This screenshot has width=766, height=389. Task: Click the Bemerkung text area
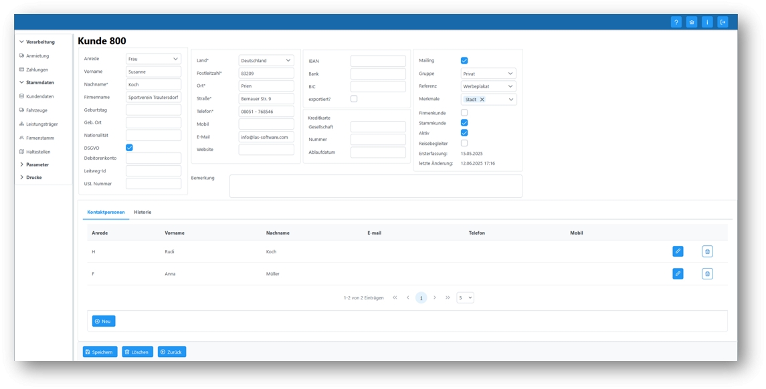[376, 186]
